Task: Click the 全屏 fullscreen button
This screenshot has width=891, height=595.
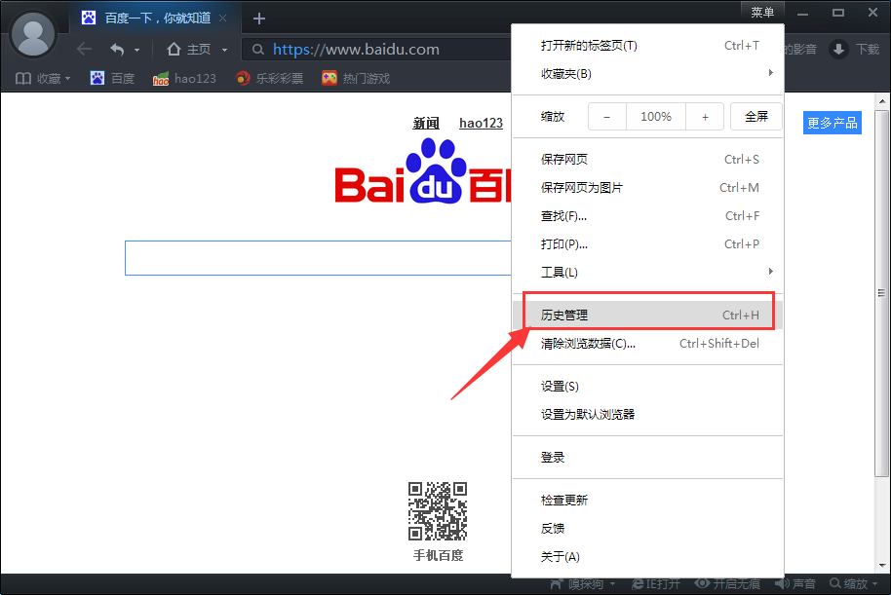Action: point(756,117)
